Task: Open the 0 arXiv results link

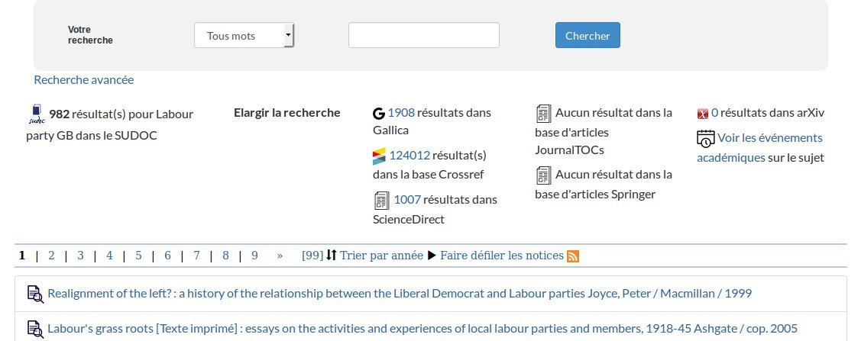Action: 714,113
